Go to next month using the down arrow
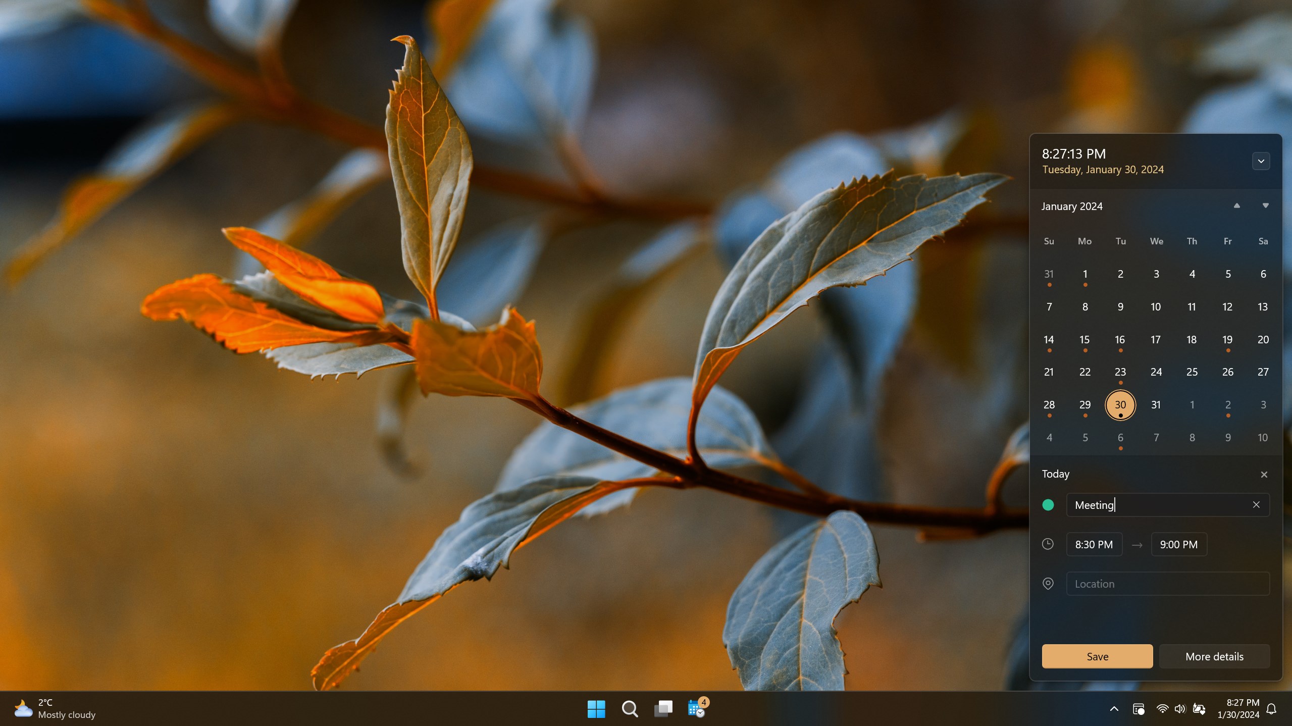Viewport: 1292px width, 726px height. click(x=1265, y=205)
